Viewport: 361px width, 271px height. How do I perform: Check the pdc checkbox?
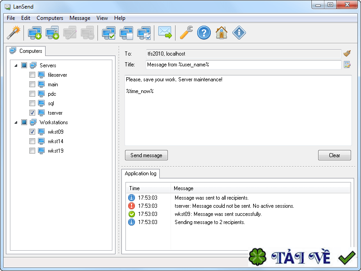point(32,94)
